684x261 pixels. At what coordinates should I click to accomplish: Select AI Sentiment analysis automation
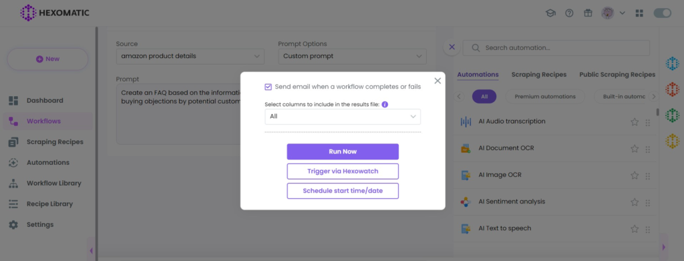point(555,202)
